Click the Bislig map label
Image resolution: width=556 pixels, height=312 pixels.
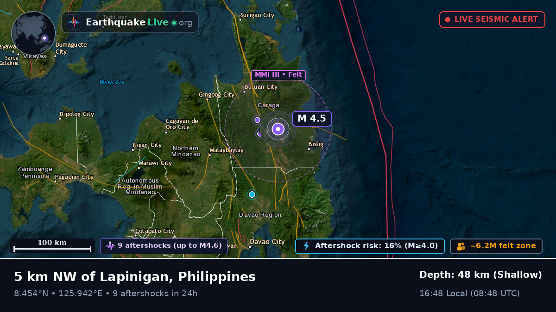(316, 144)
